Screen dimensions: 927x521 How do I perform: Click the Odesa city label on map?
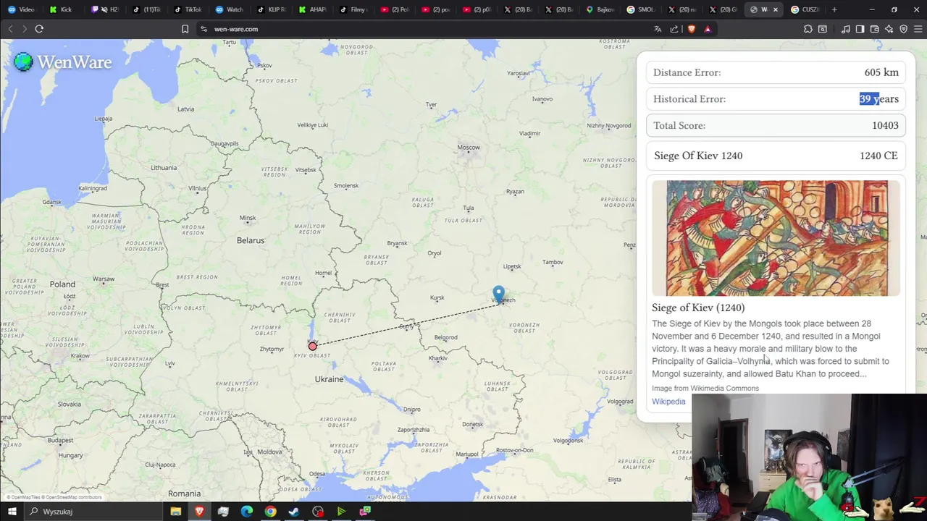317,474
